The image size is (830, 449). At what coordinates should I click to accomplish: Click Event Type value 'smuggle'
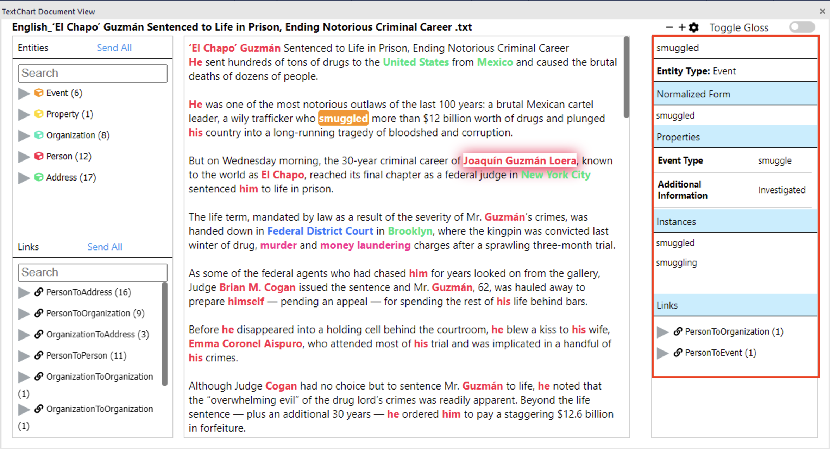[774, 161]
